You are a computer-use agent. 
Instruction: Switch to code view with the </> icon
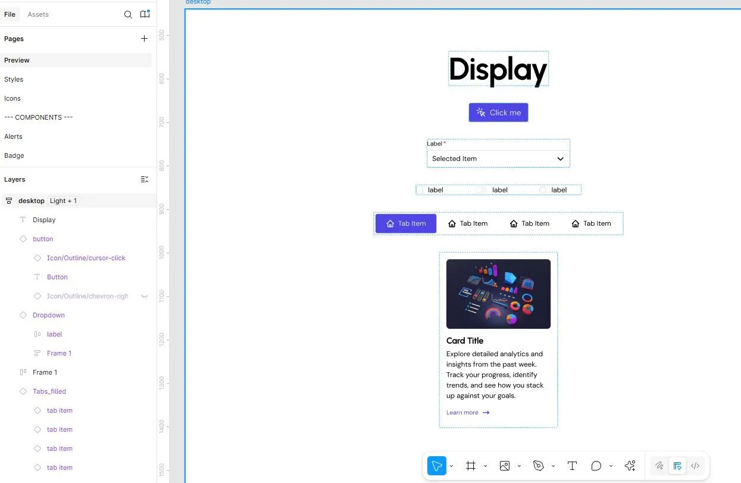(695, 465)
